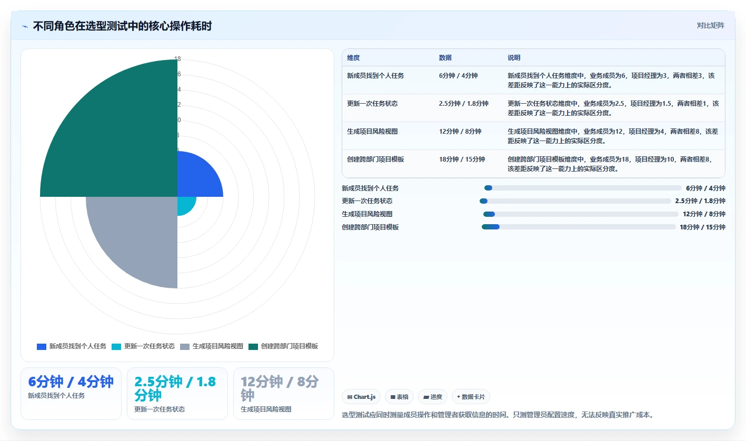Click the 6分钟 / 4分钟 value after the progress bar

click(x=705, y=188)
